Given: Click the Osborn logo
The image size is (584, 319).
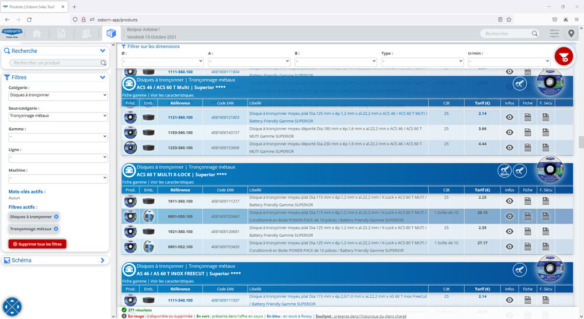Looking at the screenshot, I should click(x=12, y=33).
